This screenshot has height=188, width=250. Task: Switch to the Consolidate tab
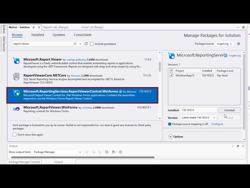82,35
